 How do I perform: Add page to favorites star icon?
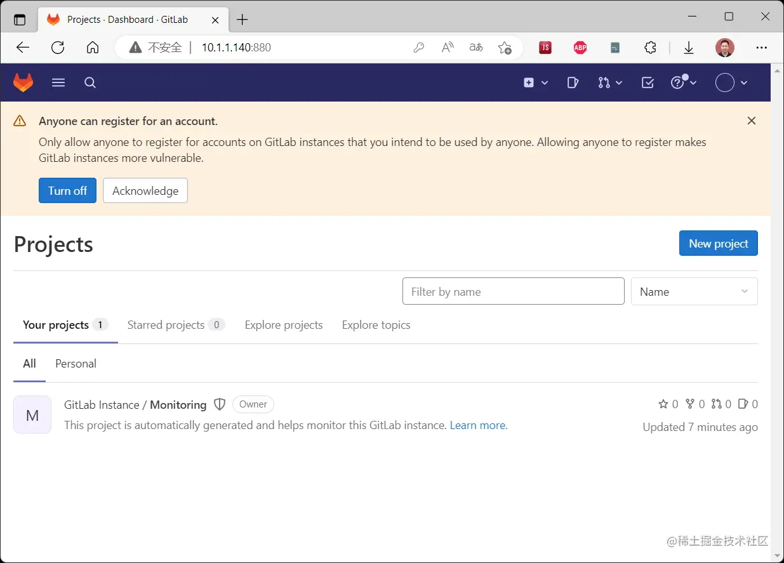(505, 48)
